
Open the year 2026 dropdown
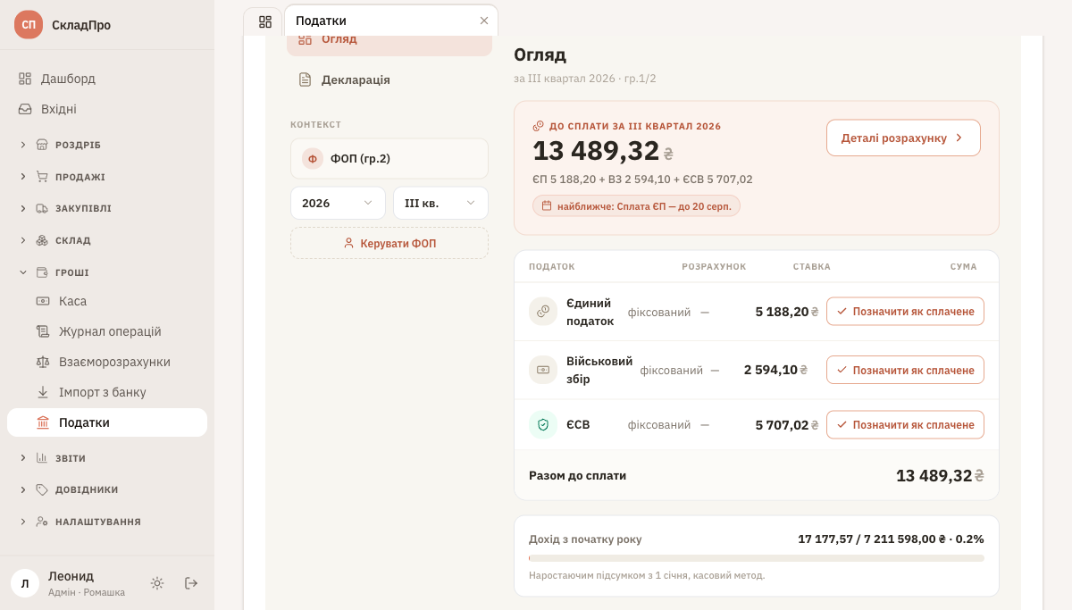[338, 203]
